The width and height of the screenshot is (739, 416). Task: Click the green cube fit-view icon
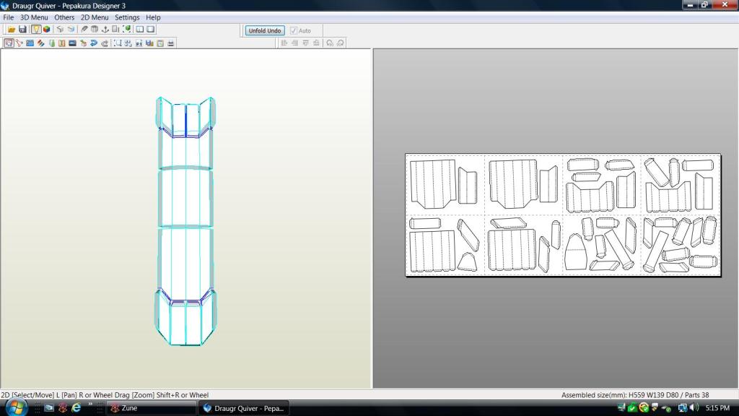127,29
